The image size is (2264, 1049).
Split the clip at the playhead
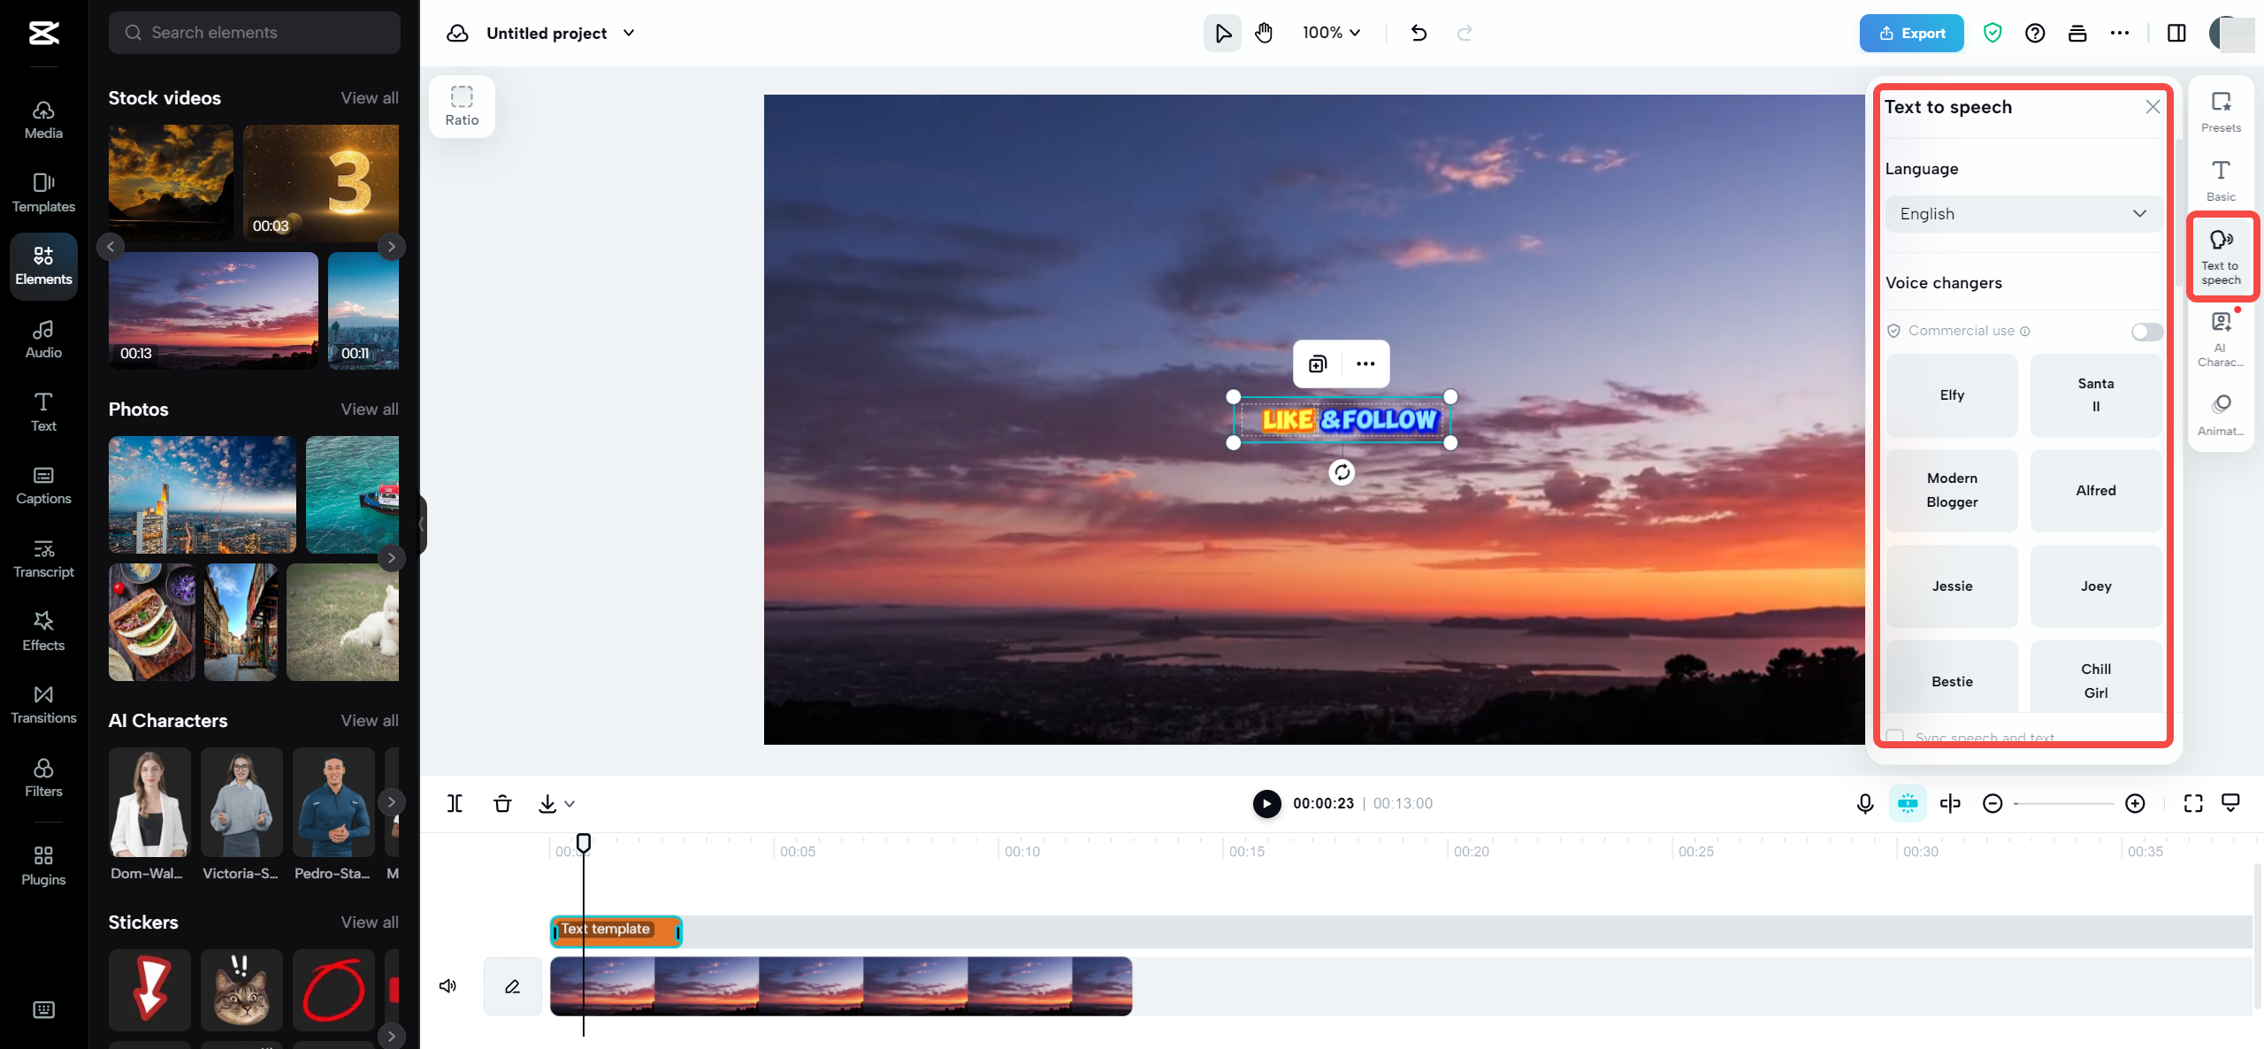[455, 803]
